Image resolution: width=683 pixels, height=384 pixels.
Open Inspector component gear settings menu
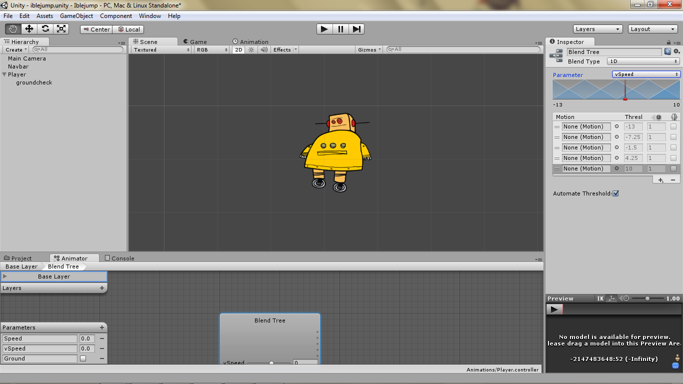tap(676, 51)
